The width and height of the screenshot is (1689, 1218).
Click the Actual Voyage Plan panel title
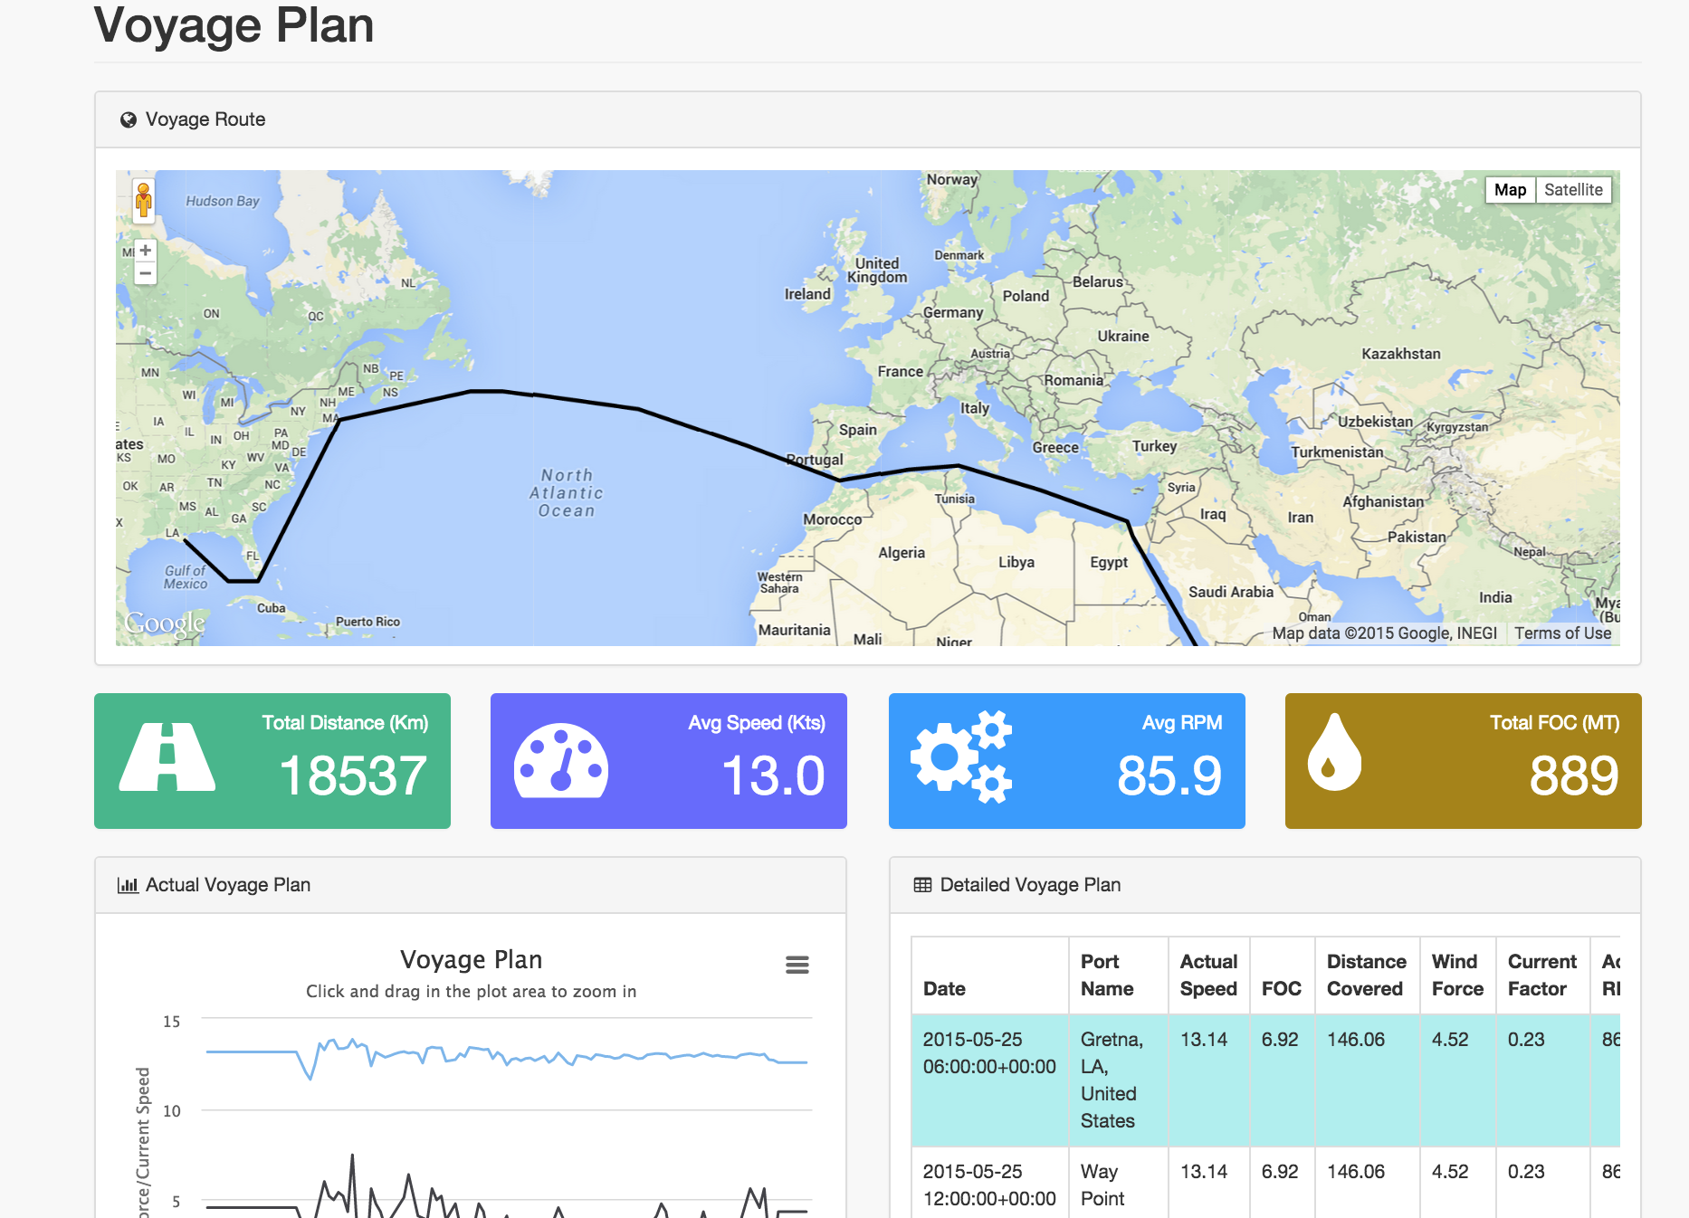pos(228,885)
